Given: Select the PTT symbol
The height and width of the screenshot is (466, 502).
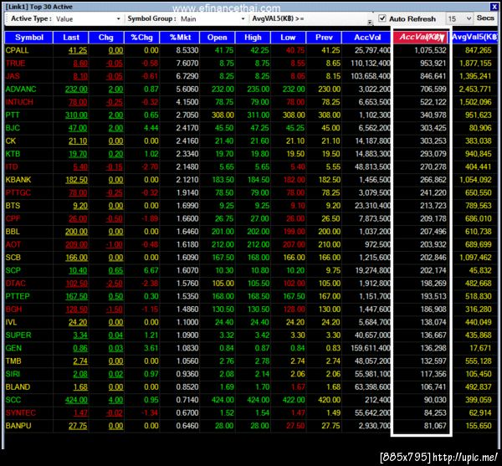Looking at the screenshot, I should (x=13, y=115).
